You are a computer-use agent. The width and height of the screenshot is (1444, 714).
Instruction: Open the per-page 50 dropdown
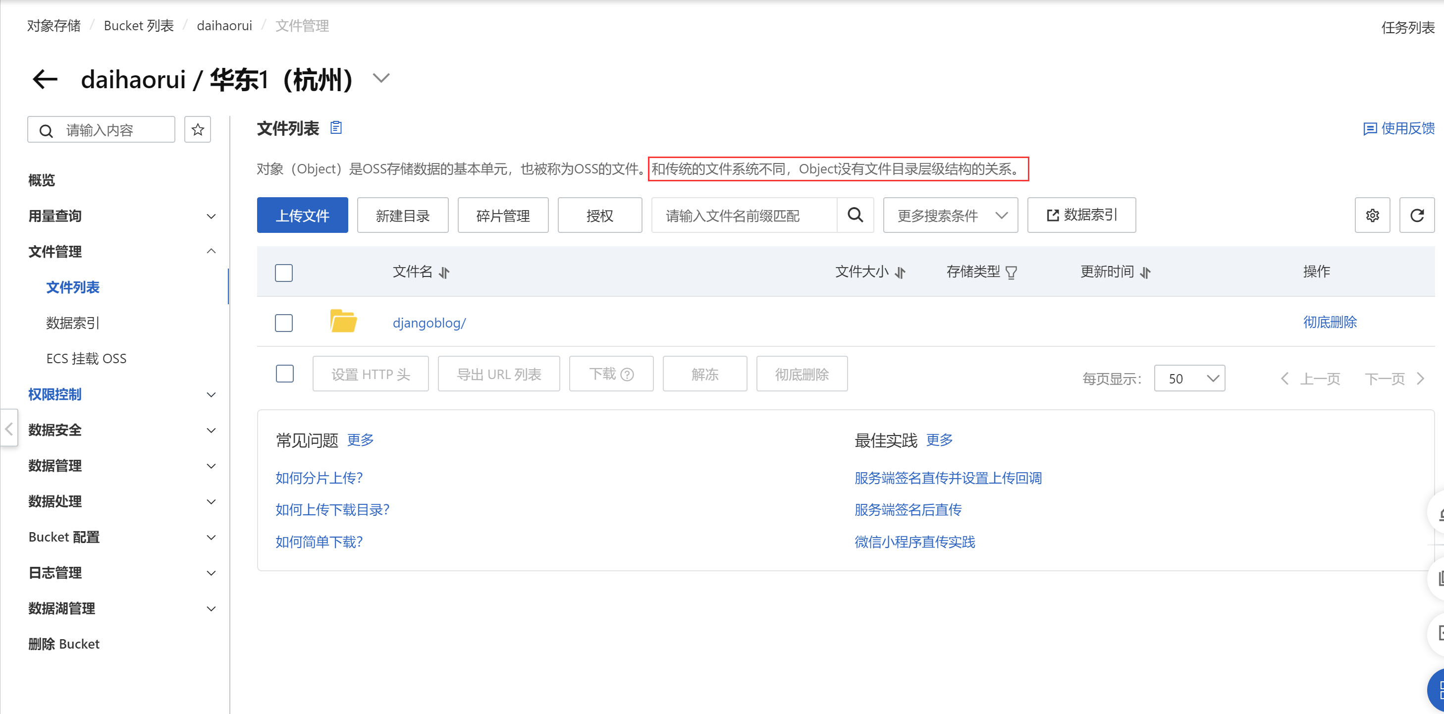pyautogui.click(x=1189, y=379)
